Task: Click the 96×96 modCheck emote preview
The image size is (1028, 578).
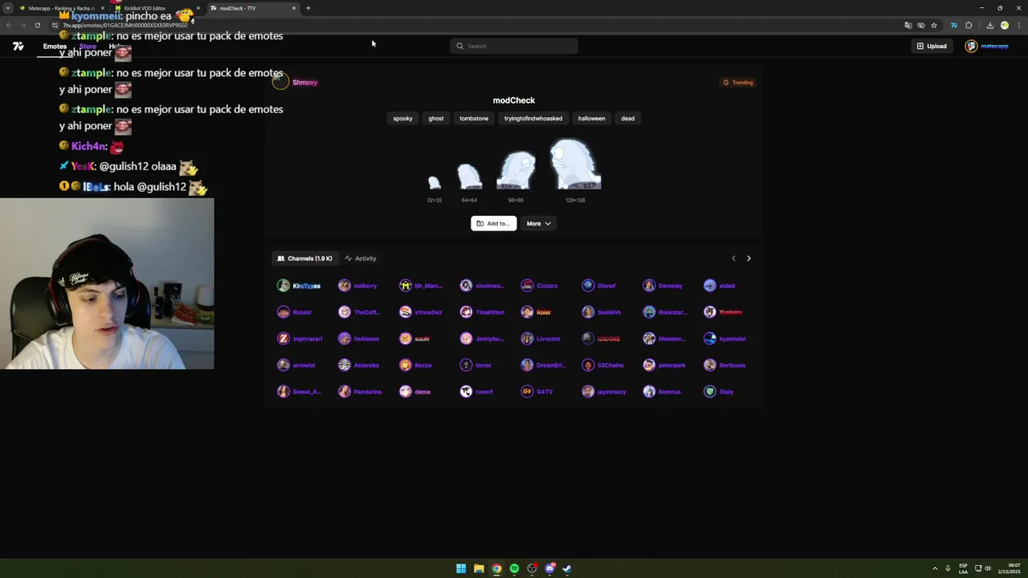Action: pos(516,170)
